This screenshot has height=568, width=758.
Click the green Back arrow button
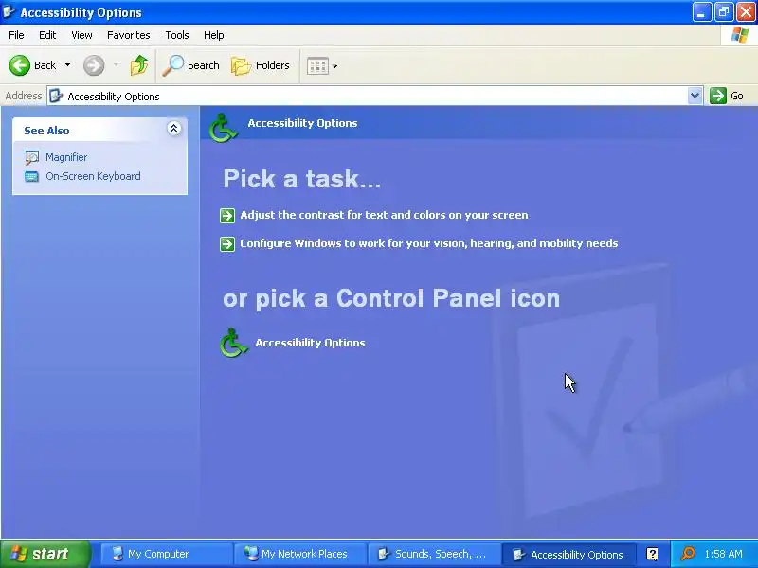(20, 65)
